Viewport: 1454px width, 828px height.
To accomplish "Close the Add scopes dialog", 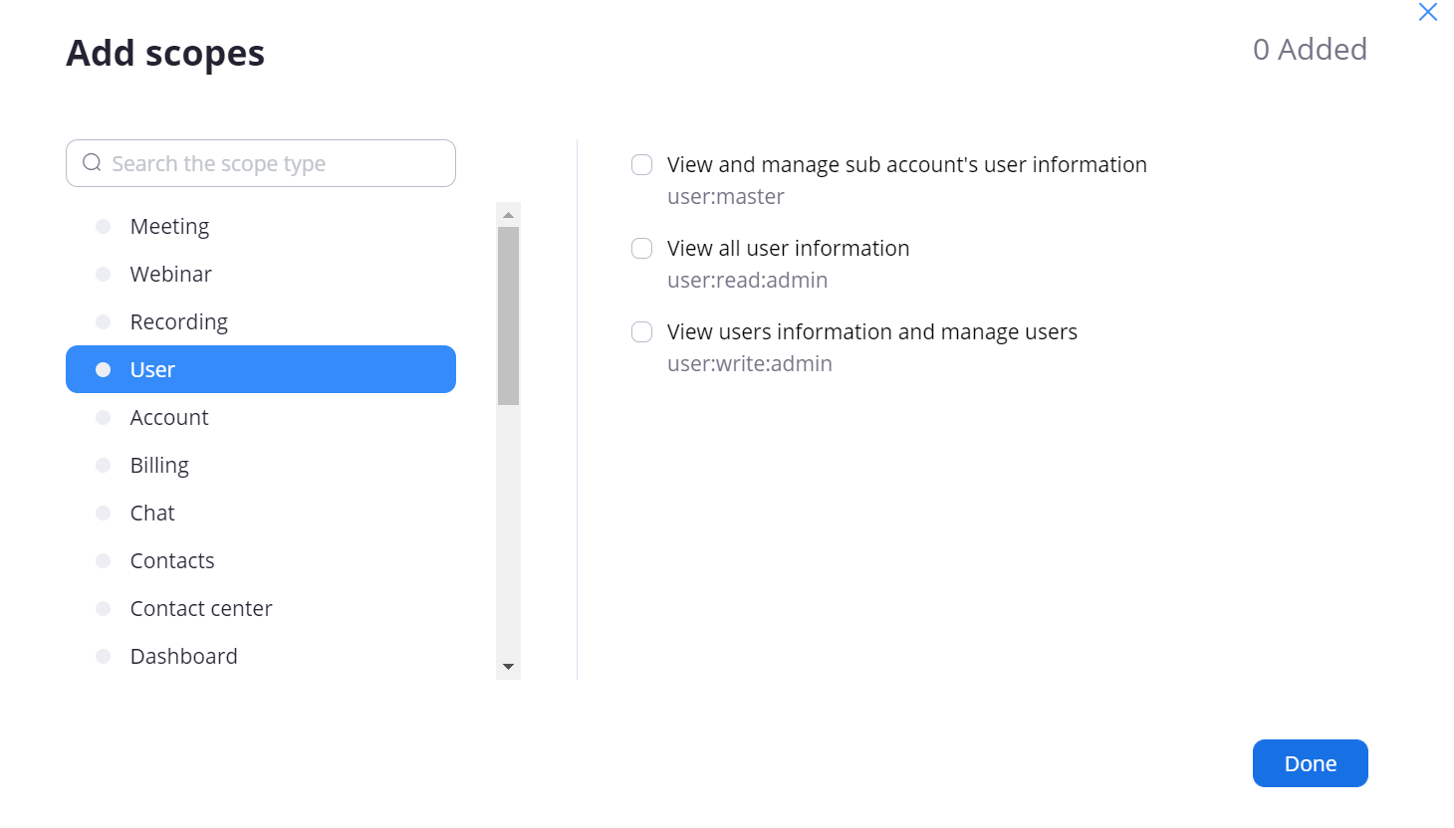I will click(x=1427, y=12).
